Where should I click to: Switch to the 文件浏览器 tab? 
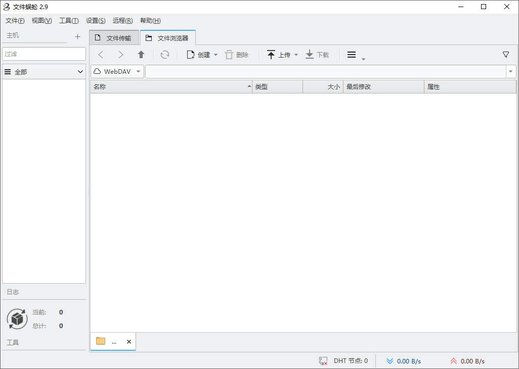tap(168, 38)
